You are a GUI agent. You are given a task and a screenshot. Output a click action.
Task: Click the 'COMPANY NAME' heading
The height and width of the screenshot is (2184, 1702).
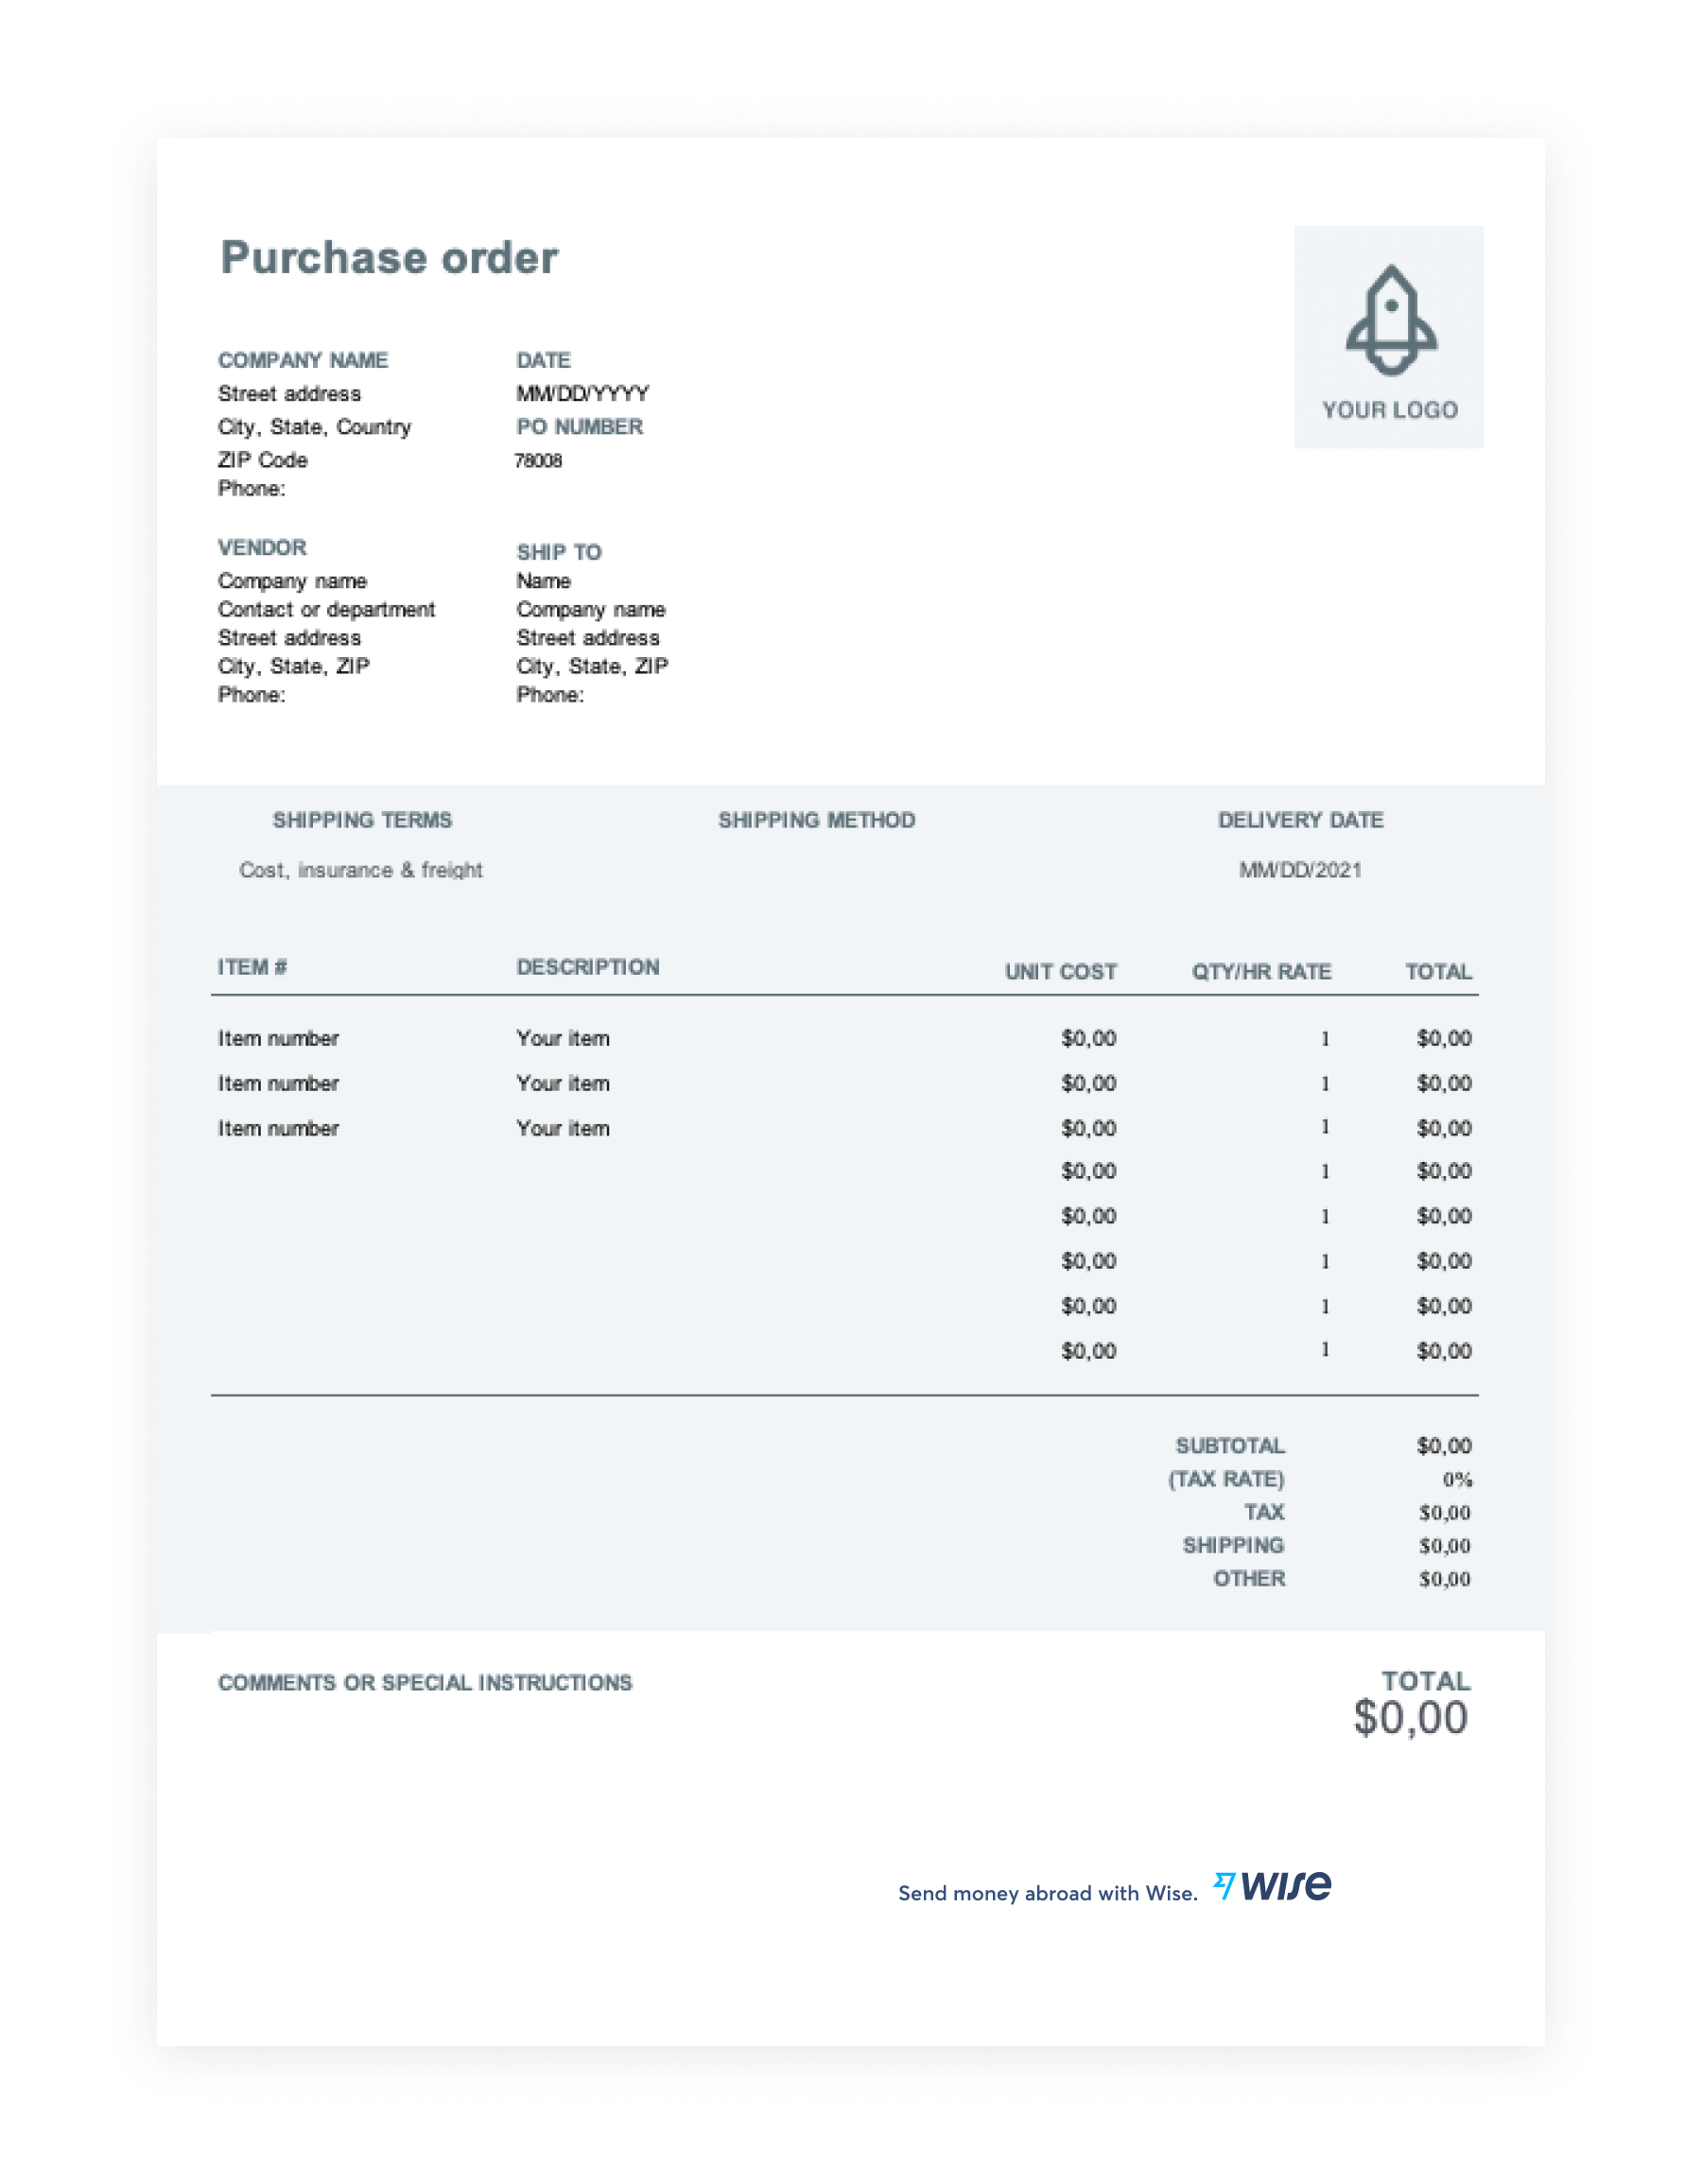[303, 360]
